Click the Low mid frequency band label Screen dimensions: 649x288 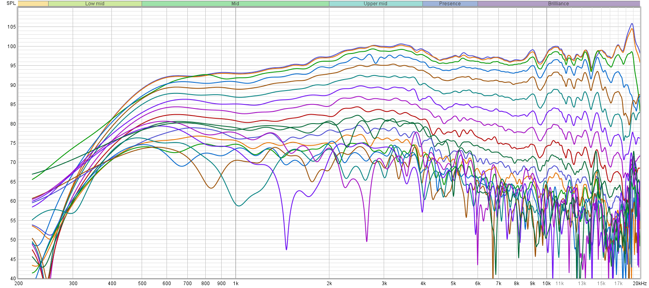point(95,4)
